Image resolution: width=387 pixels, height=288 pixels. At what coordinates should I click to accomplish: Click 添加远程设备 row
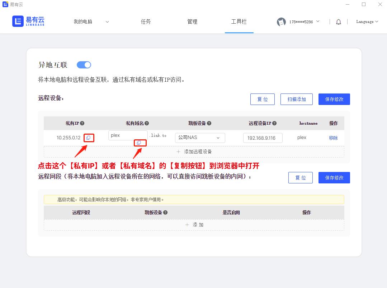pos(194,152)
